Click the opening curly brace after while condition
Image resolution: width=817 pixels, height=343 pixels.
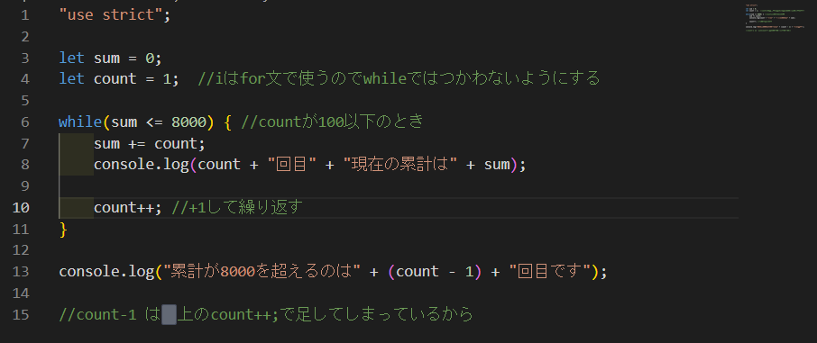point(227,122)
